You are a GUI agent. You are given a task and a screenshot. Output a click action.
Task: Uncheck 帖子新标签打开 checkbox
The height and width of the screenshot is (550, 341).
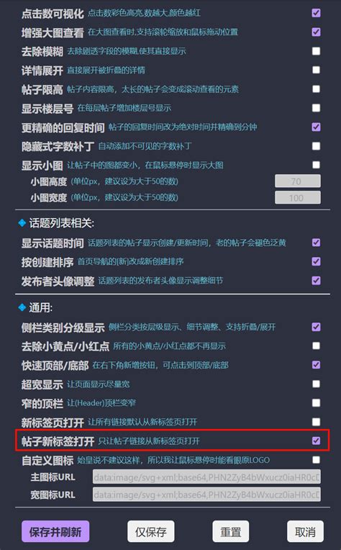pos(316,441)
